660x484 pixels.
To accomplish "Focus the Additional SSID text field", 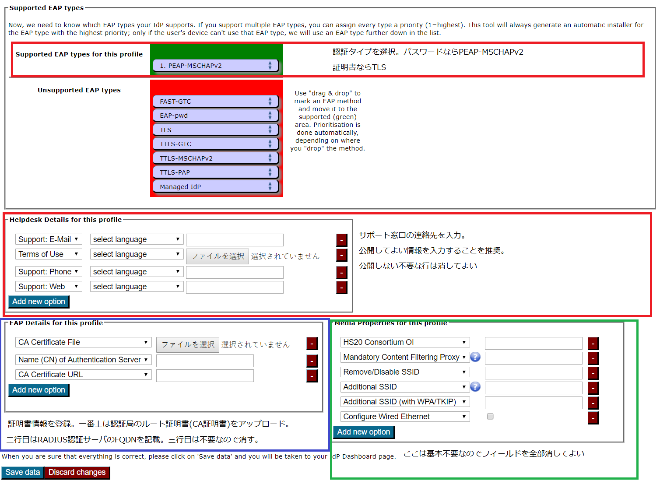I will click(x=534, y=388).
